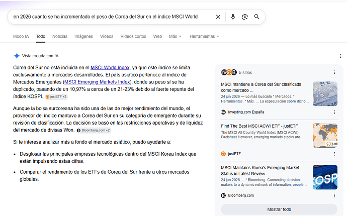Switch to the Vídeos tab
Image resolution: width=347 pixels, height=216 pixels.
click(107, 36)
